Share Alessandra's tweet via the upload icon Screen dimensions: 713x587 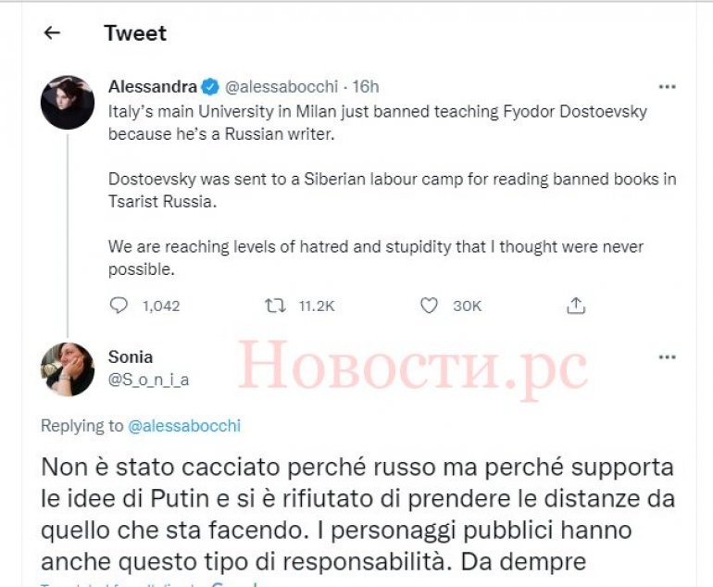tap(576, 306)
